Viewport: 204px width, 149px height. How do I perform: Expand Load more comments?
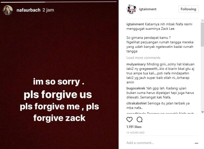143,58
